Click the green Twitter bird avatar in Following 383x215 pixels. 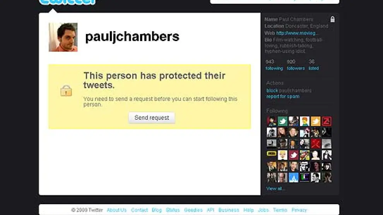283,121
